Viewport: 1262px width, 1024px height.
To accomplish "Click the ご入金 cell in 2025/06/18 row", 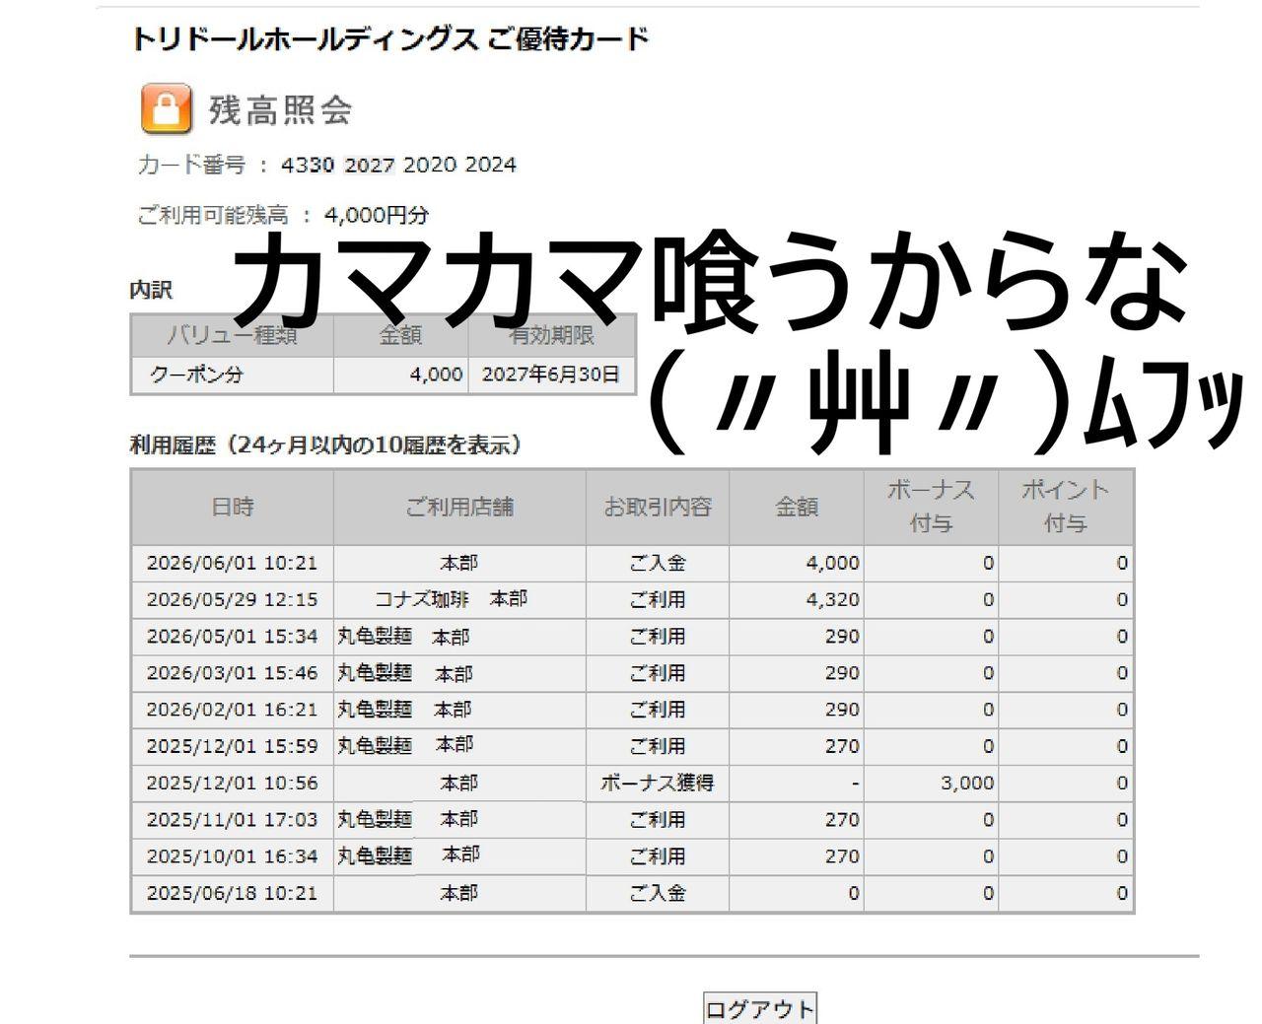I will click(658, 893).
